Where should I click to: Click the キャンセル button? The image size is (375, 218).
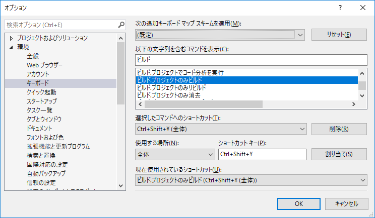point(347,204)
